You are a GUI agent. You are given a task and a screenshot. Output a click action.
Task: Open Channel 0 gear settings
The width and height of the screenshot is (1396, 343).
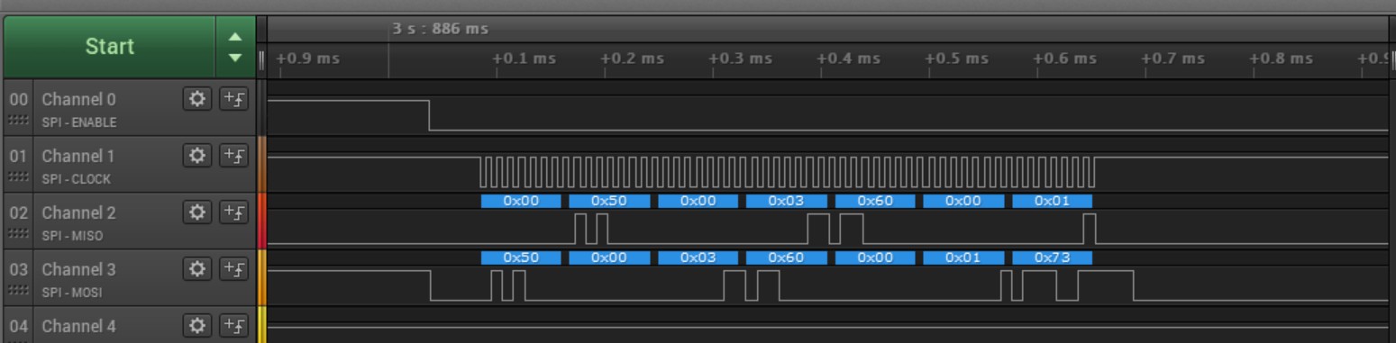197,99
